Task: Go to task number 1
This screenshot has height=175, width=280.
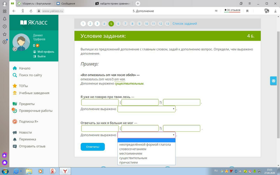Action: (x=83, y=24)
